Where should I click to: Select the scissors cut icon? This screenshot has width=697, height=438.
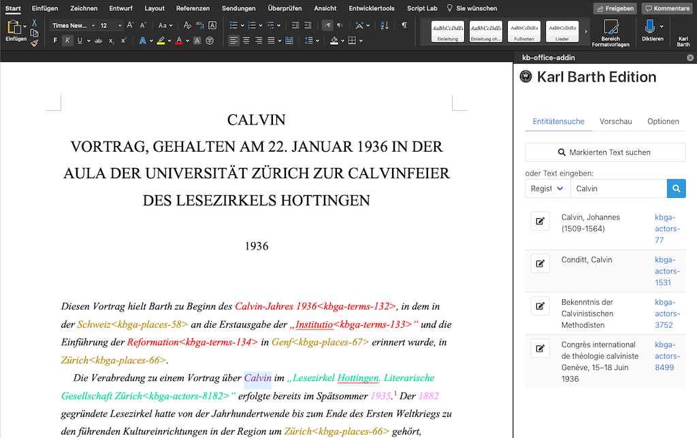(x=34, y=22)
